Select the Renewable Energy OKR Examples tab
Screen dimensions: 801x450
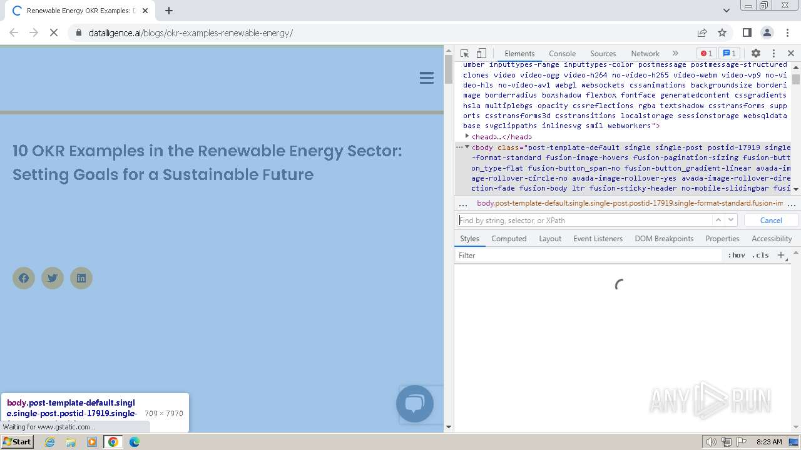[x=79, y=11]
